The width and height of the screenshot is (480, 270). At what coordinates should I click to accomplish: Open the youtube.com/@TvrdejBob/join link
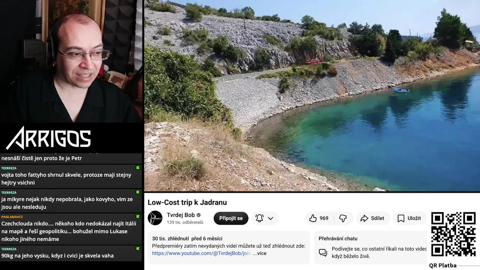(x=201, y=253)
